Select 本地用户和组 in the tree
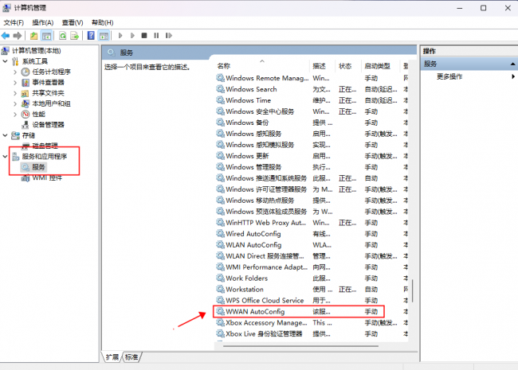This screenshot has height=370, width=518. click(51, 103)
